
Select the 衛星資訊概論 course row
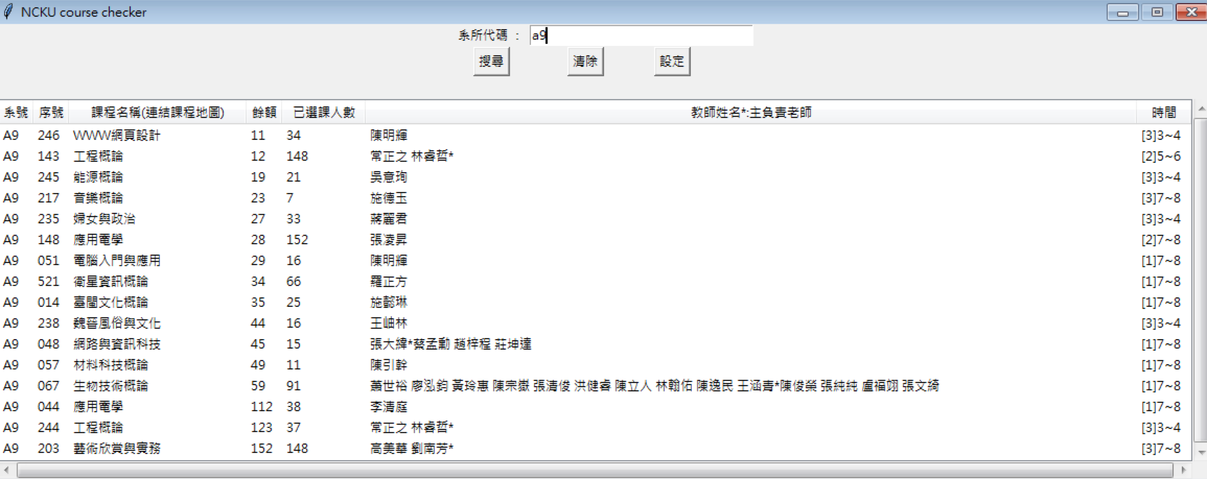pyautogui.click(x=596, y=281)
